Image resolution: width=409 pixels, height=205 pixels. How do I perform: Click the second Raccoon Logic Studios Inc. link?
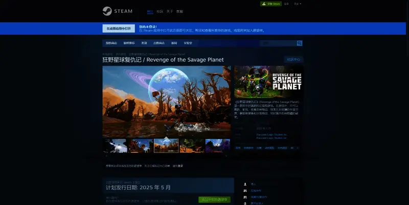(x=271, y=138)
